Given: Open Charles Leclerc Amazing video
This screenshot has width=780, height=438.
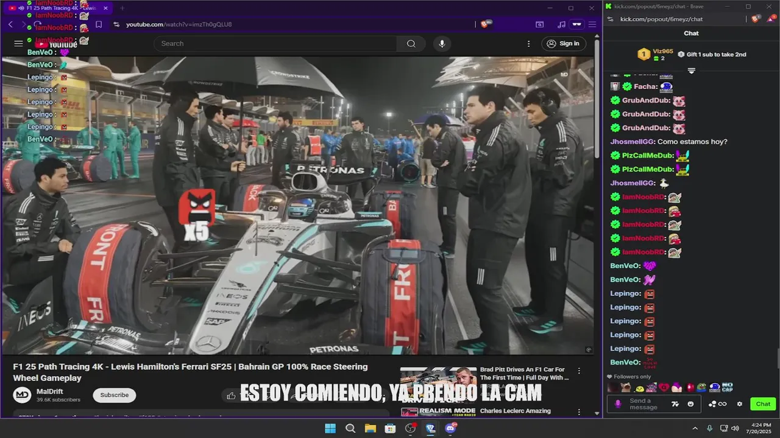Looking at the screenshot, I should click(x=516, y=411).
